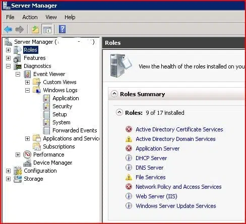Expand the Performance node
246x224 pixels.
pos(18,155)
